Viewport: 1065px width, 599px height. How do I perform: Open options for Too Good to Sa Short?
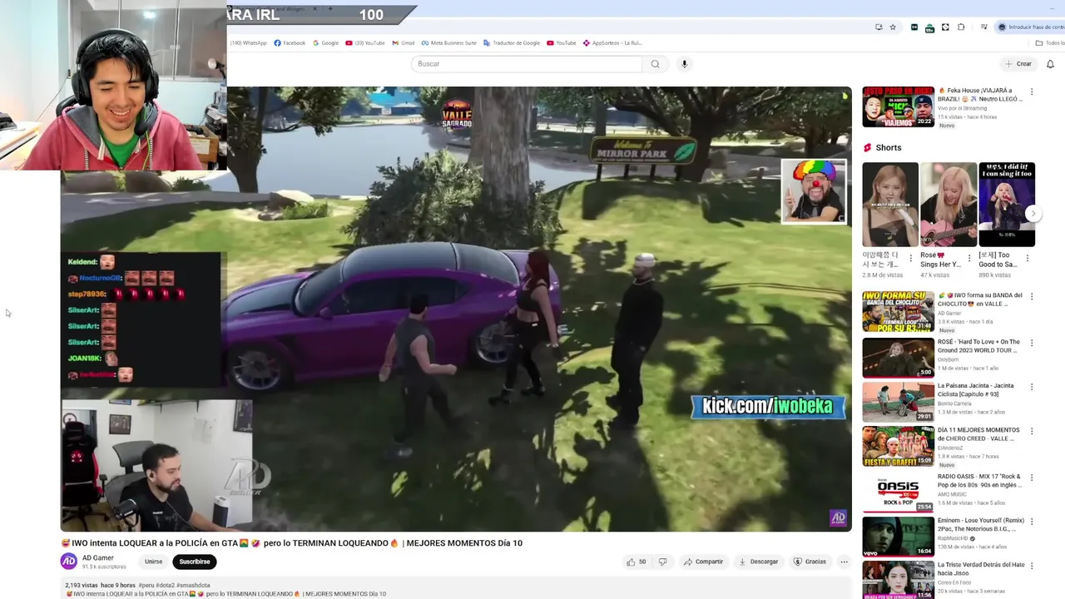(1028, 259)
